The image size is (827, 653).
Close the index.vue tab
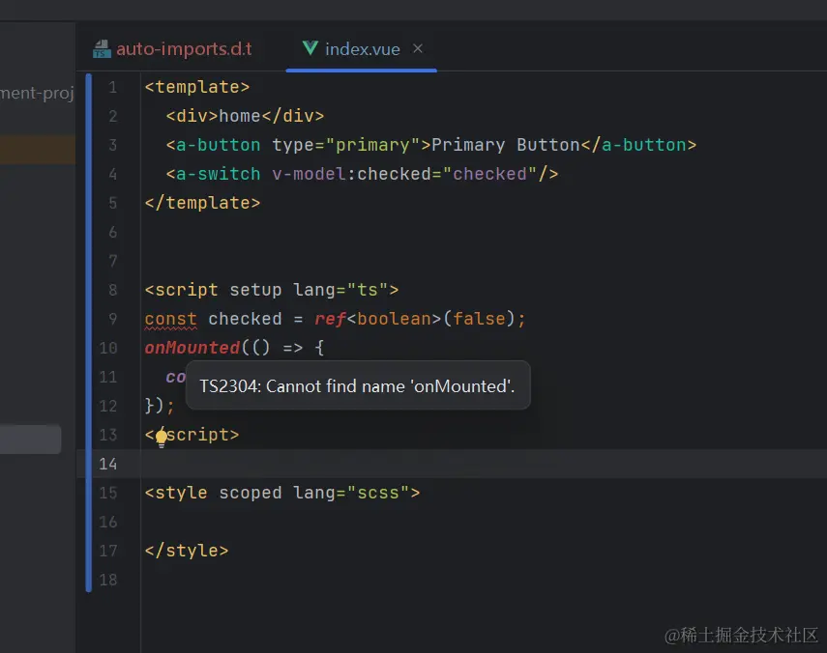pos(418,48)
